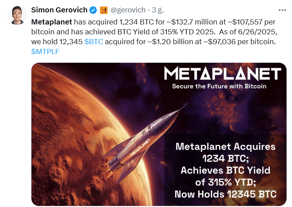Open the Simon Gerovich display name link
Screen dimensions: 292x207
[59, 9]
